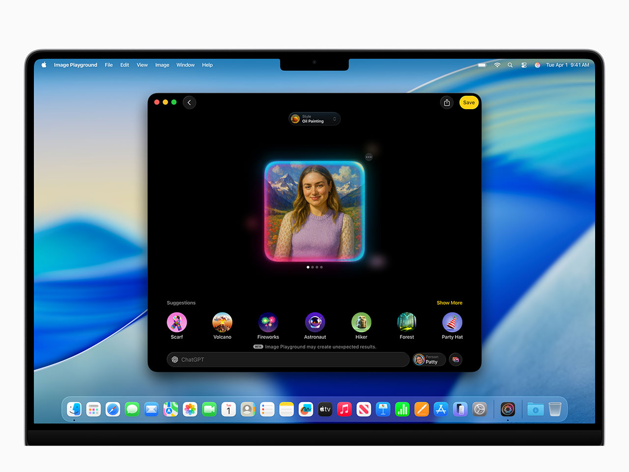Select the Scarf suggestion icon
Image resolution: width=629 pixels, height=472 pixels.
177,323
